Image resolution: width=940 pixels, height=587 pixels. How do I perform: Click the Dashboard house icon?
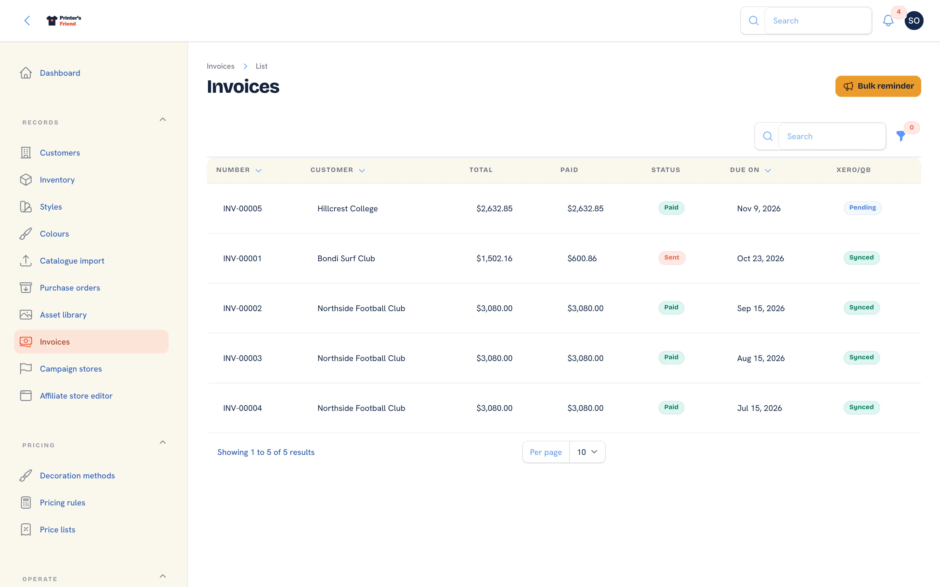coord(26,73)
